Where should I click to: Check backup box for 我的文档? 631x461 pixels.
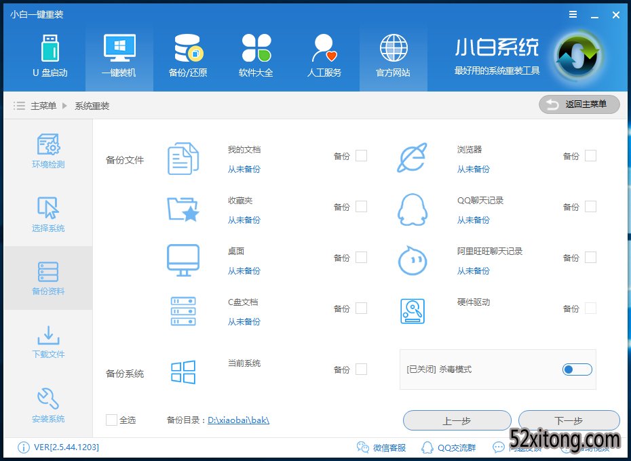[362, 156]
